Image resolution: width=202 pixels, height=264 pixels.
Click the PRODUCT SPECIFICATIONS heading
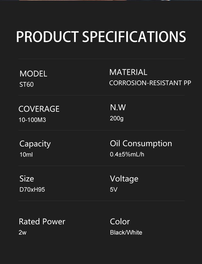click(101, 37)
